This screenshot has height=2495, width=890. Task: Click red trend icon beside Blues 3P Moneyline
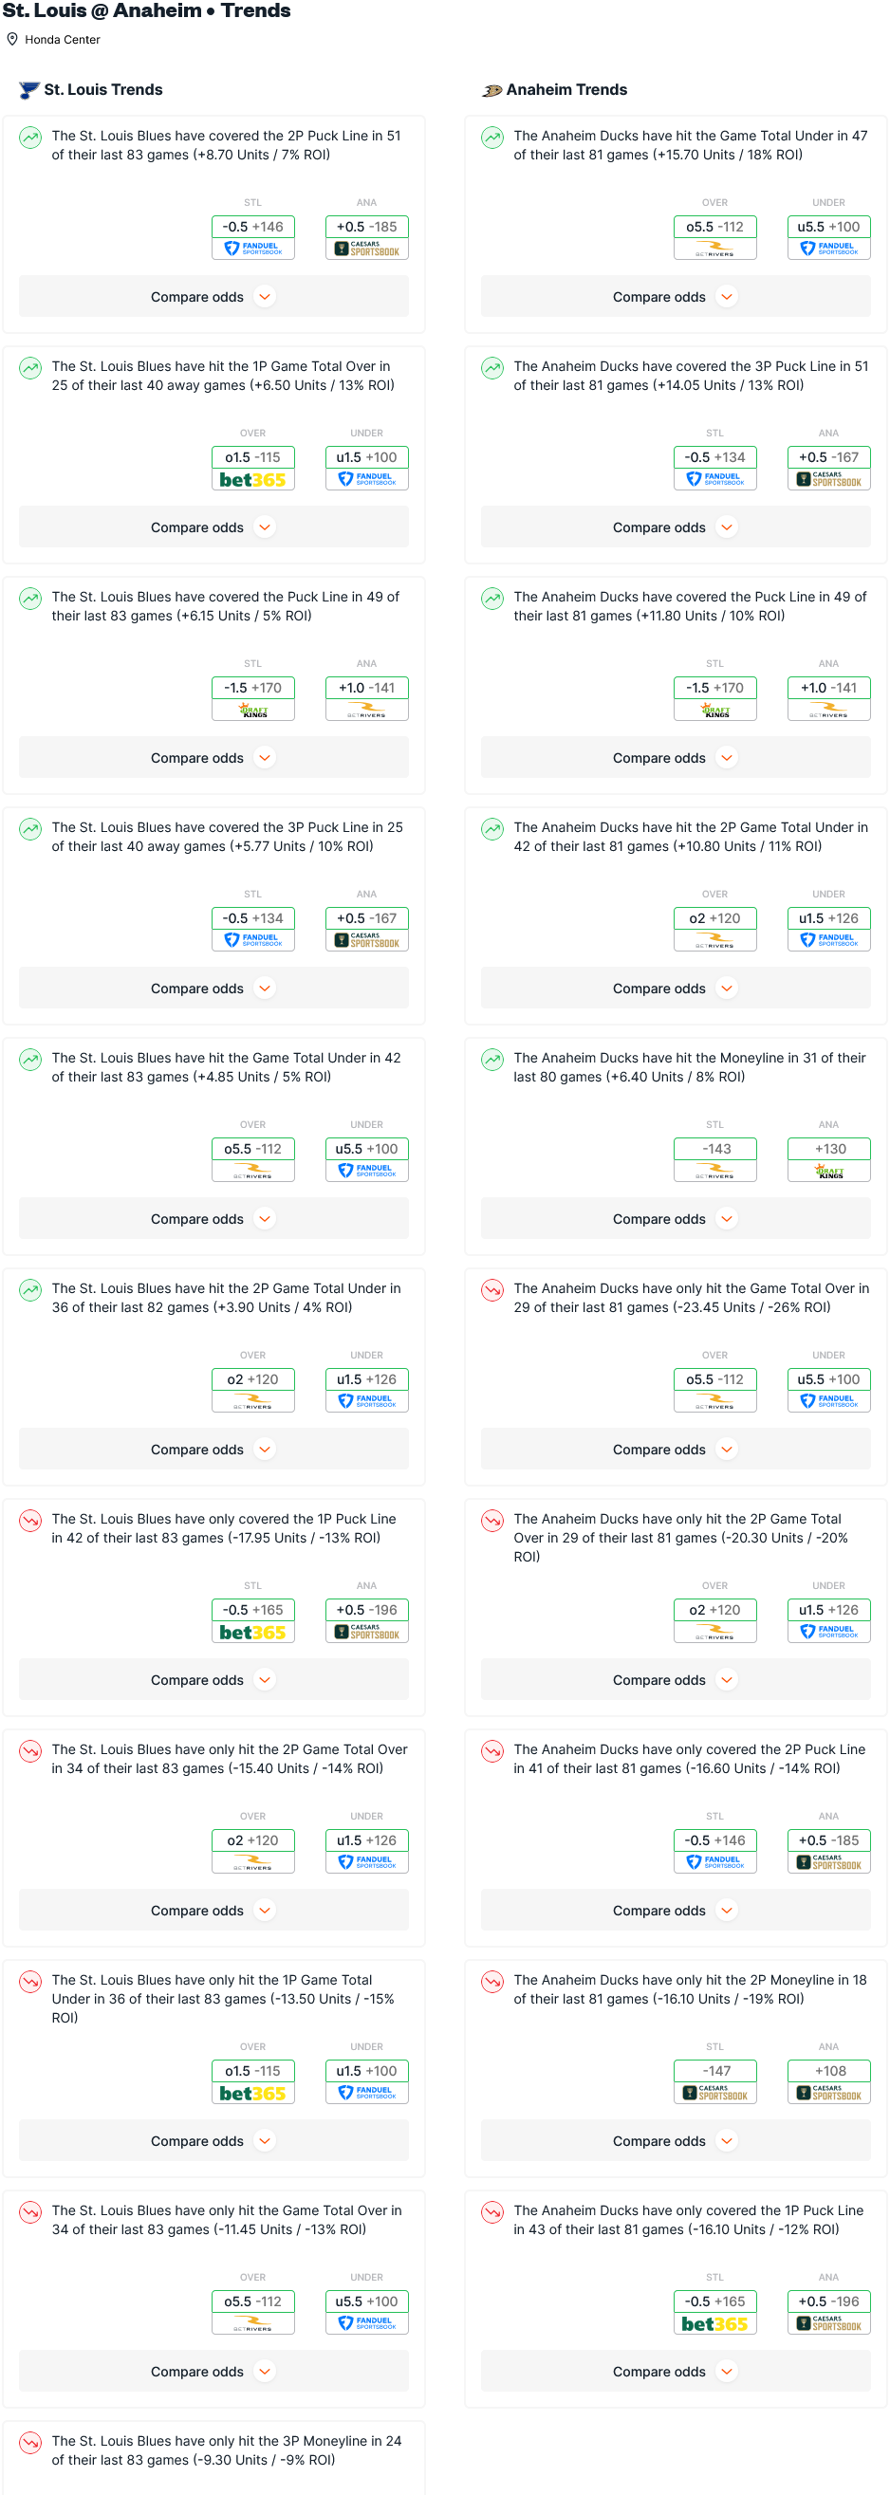tap(31, 2443)
